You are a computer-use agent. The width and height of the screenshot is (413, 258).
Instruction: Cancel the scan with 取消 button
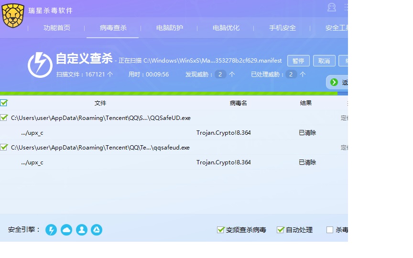pos(324,61)
